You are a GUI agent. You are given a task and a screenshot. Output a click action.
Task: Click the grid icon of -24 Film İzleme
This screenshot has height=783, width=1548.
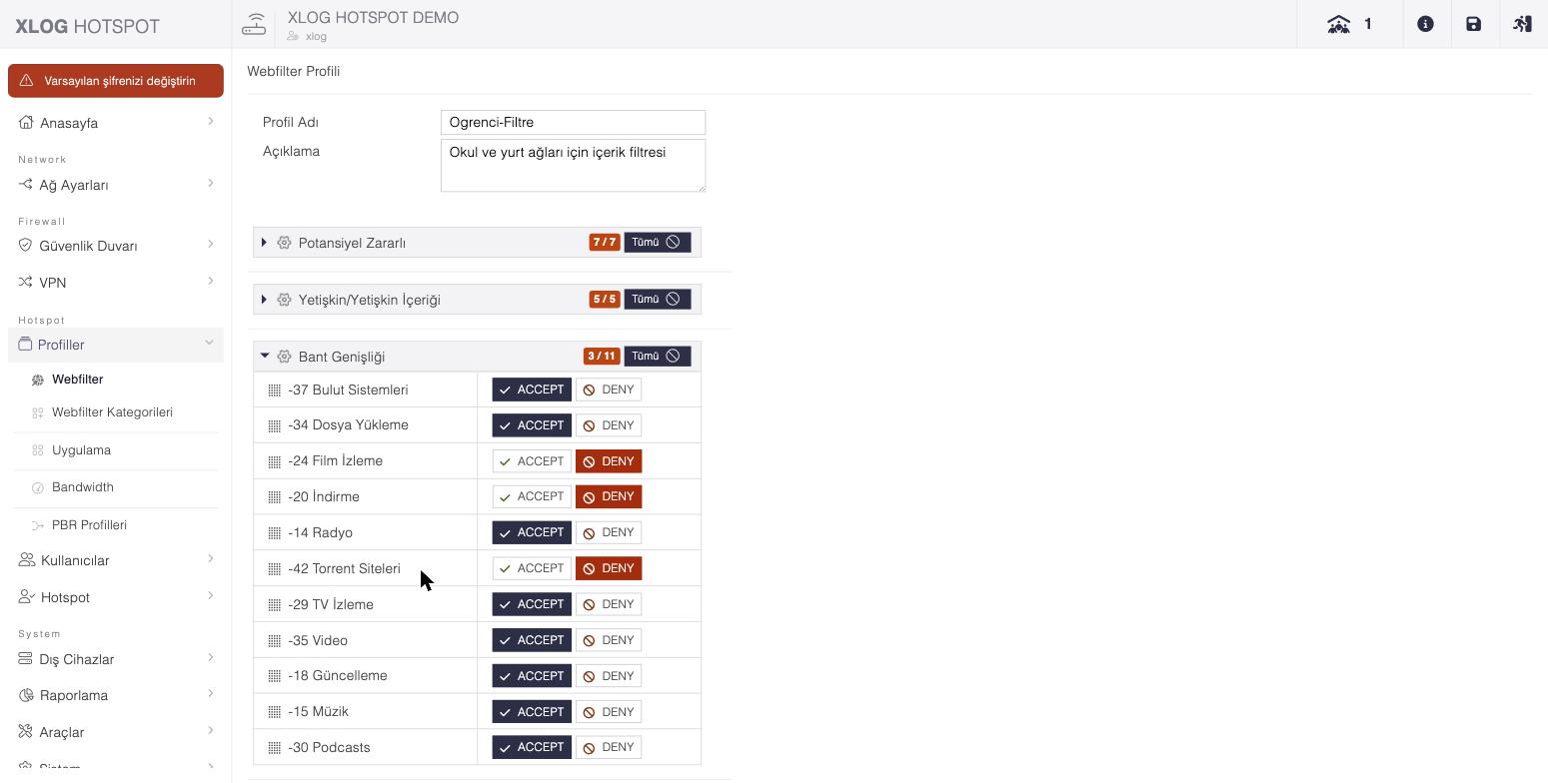click(274, 461)
